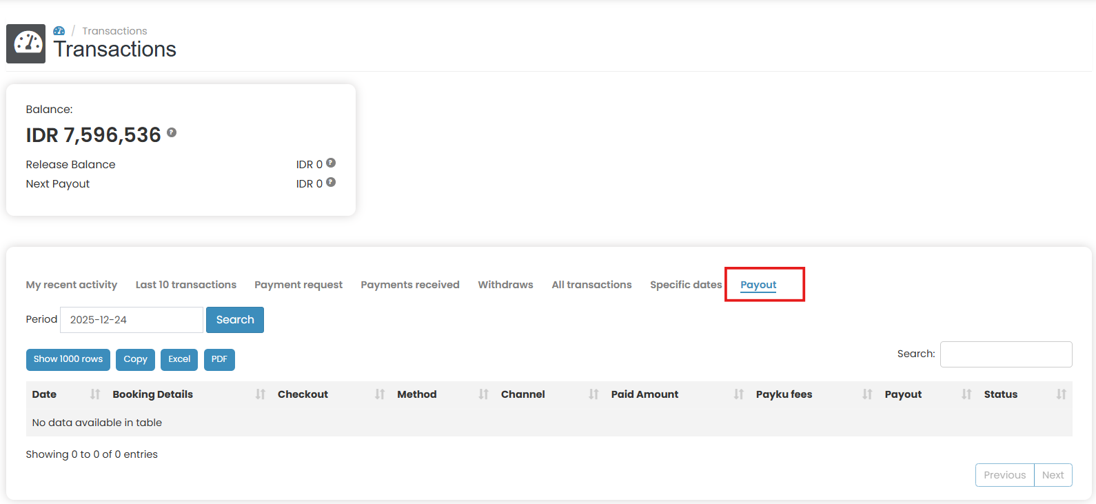Sort table by Payout column arrows
Image resolution: width=1096 pixels, height=504 pixels.
(x=966, y=394)
